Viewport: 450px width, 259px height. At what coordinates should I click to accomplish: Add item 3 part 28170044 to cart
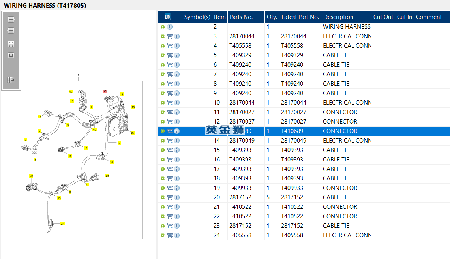pyautogui.click(x=170, y=36)
